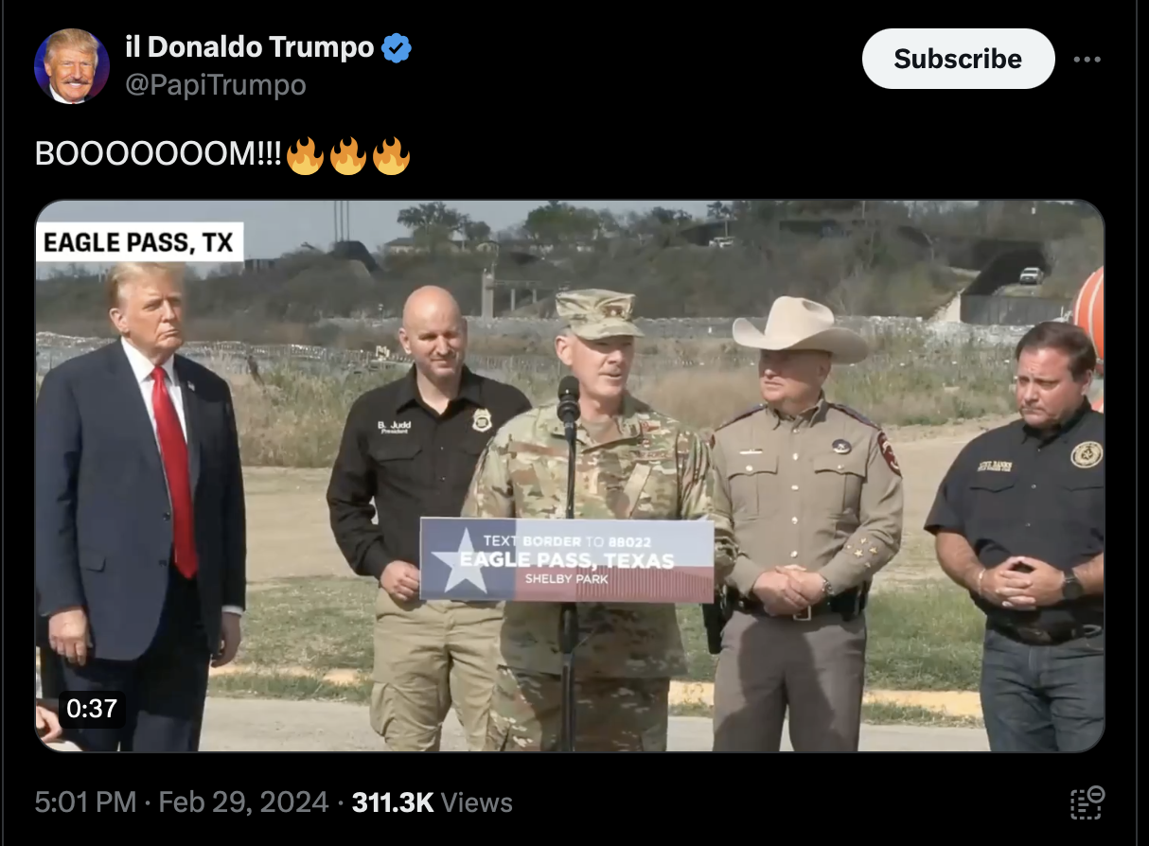Open the three-dot more options menu

point(1087,59)
